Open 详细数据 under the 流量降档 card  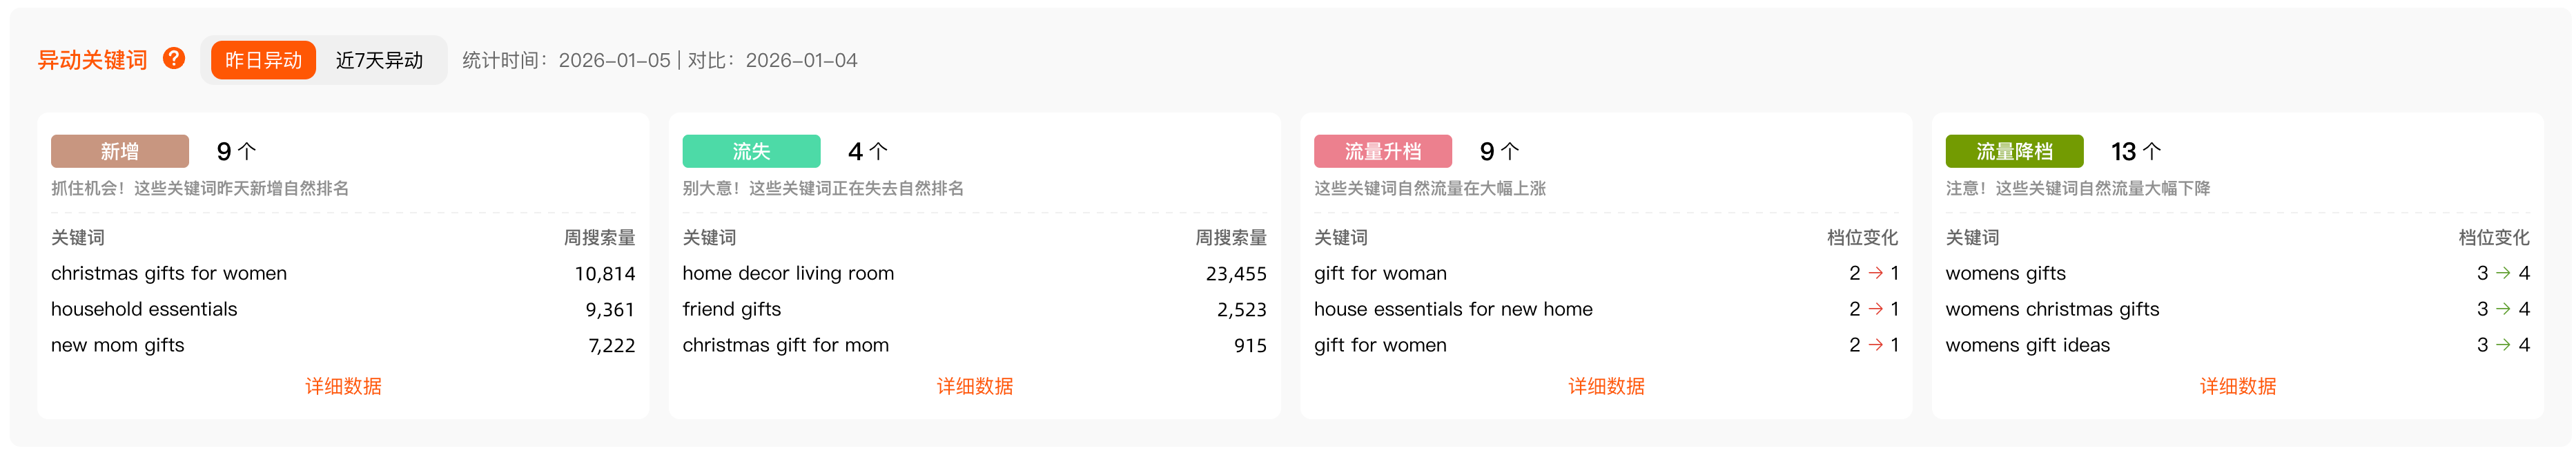[x=2237, y=386]
